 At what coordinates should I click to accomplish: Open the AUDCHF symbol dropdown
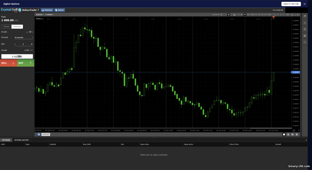[40, 15]
